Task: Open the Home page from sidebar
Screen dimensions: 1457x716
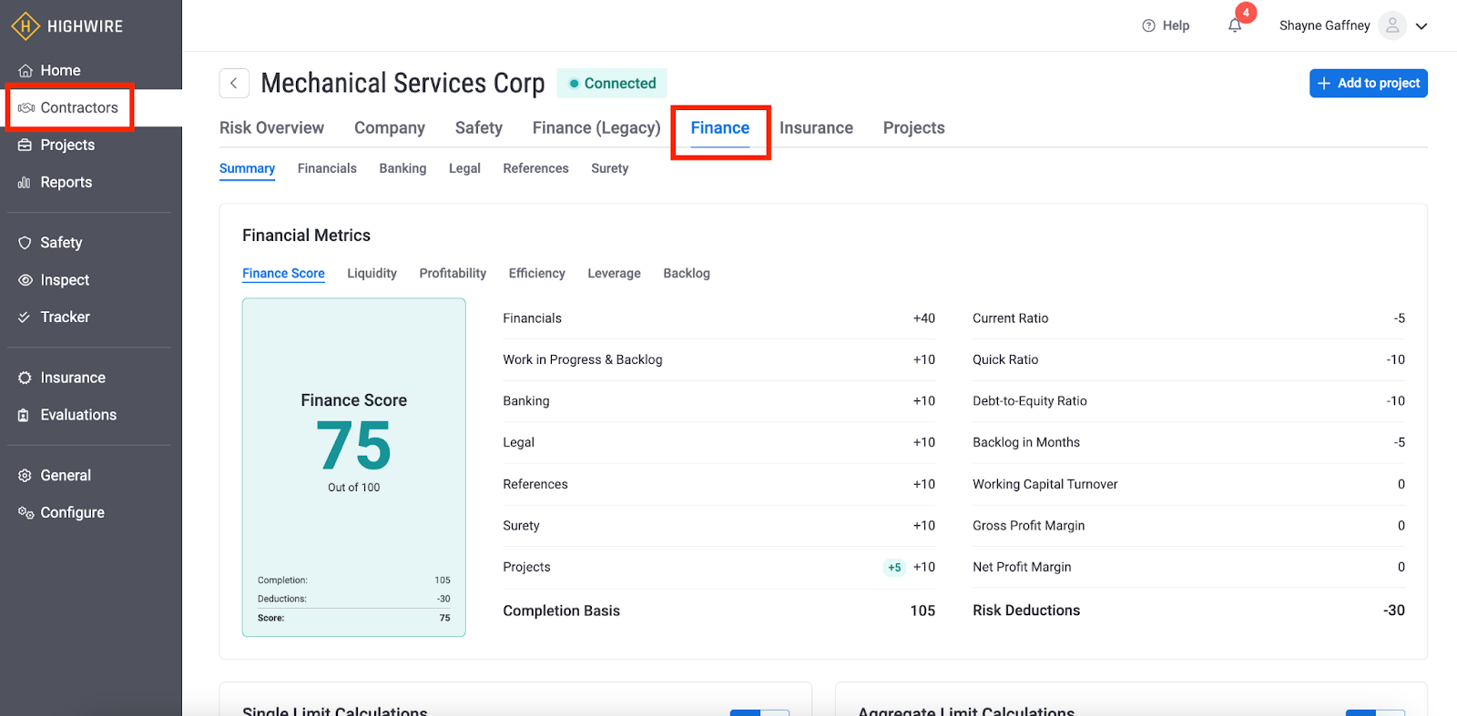Action: point(60,70)
